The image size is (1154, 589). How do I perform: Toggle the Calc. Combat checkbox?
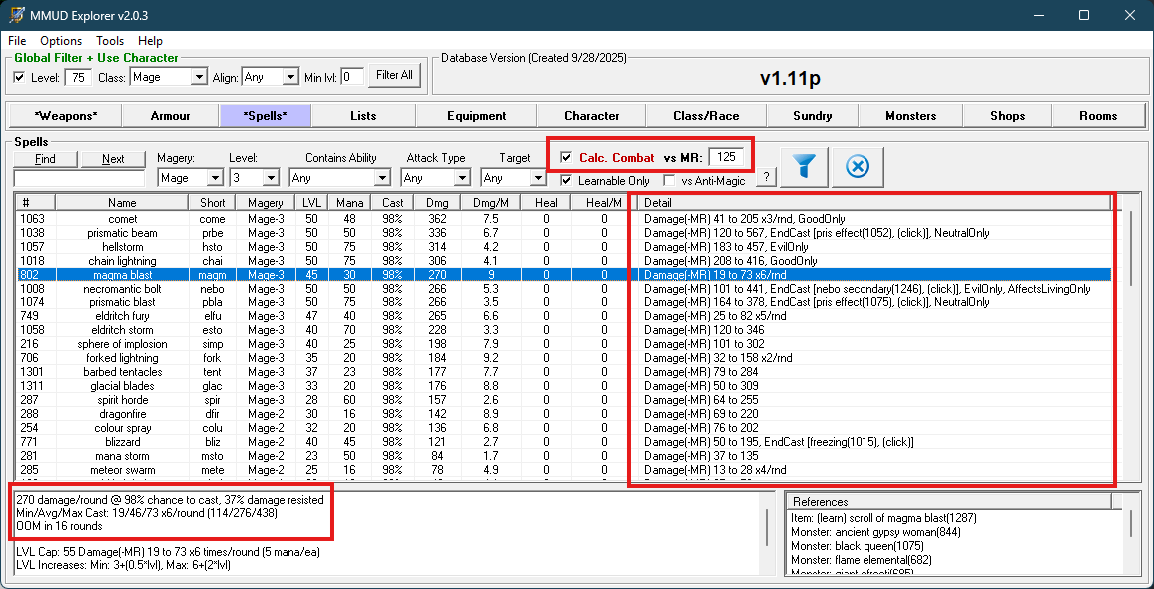click(567, 157)
